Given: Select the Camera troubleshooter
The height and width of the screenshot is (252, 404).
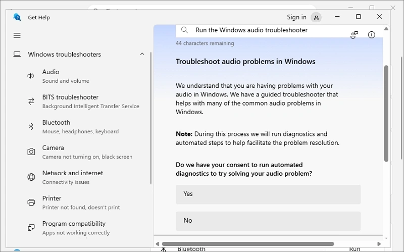Looking at the screenshot, I should (84, 152).
